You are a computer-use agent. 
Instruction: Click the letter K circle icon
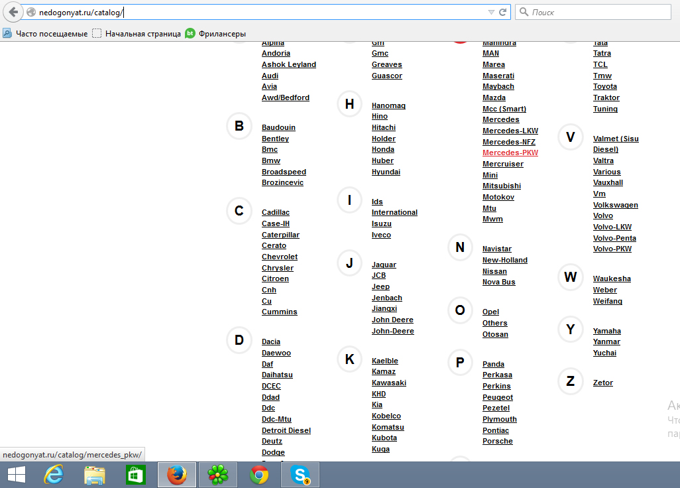pyautogui.click(x=349, y=359)
